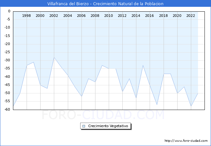
Task: Click the 1998 year label
Action: click(26, 16)
